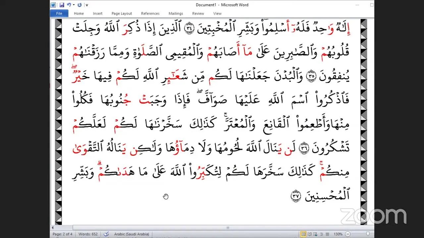424x238 pixels.
Task: Switch to the Insert tab
Action: tap(98, 14)
